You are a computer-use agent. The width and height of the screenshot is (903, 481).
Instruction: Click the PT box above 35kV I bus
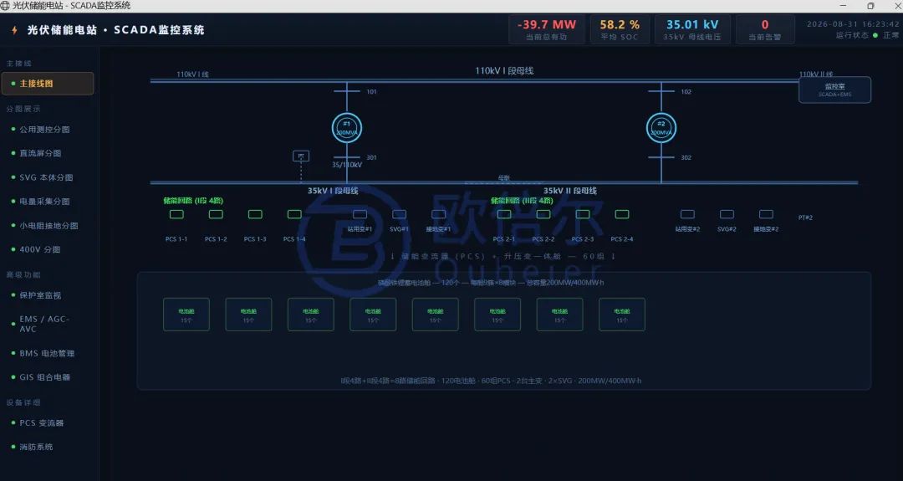pyautogui.click(x=301, y=156)
